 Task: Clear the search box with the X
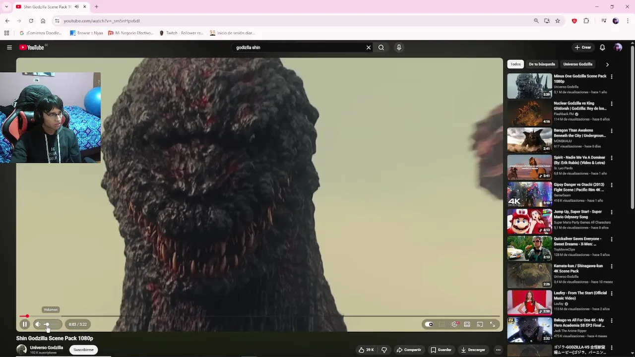pos(369,48)
